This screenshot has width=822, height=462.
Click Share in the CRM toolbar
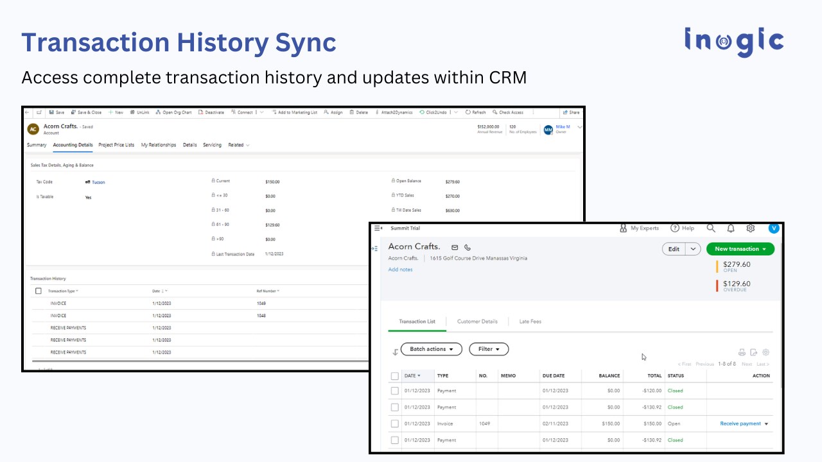coord(571,112)
